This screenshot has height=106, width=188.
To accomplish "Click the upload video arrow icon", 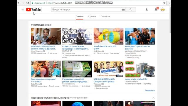I will tap(147, 9).
